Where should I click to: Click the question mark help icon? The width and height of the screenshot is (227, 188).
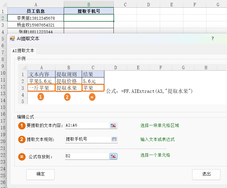tap(212, 38)
